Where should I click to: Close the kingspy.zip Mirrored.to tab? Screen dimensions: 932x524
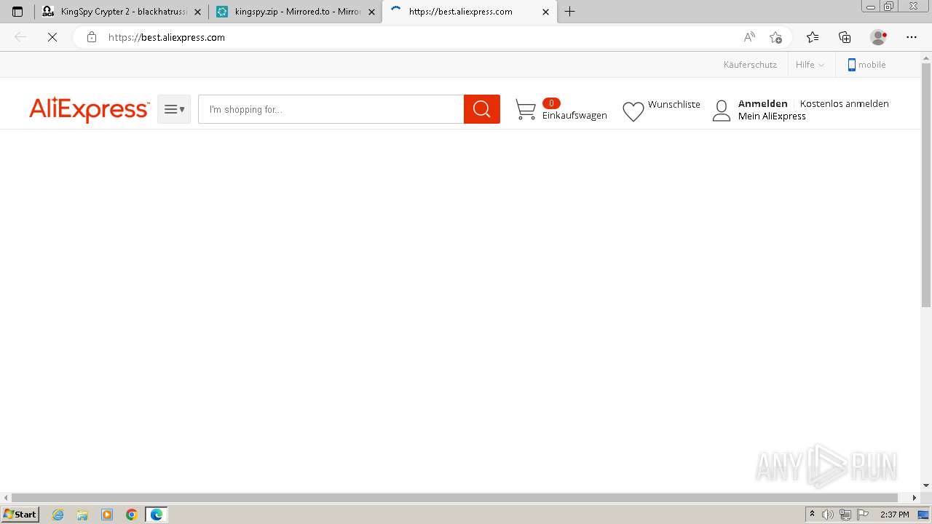[372, 12]
